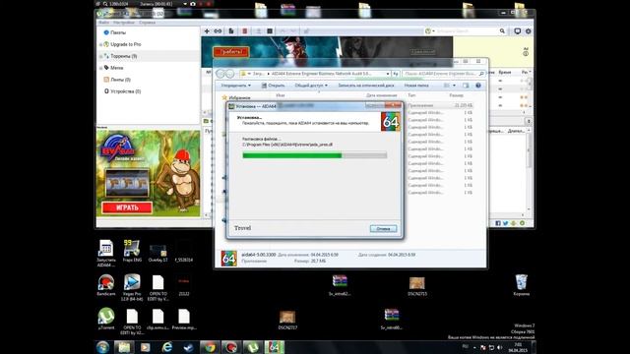The image size is (630, 354).
Task: Open Fraps ENG desktop shortcut
Action: click(132, 252)
